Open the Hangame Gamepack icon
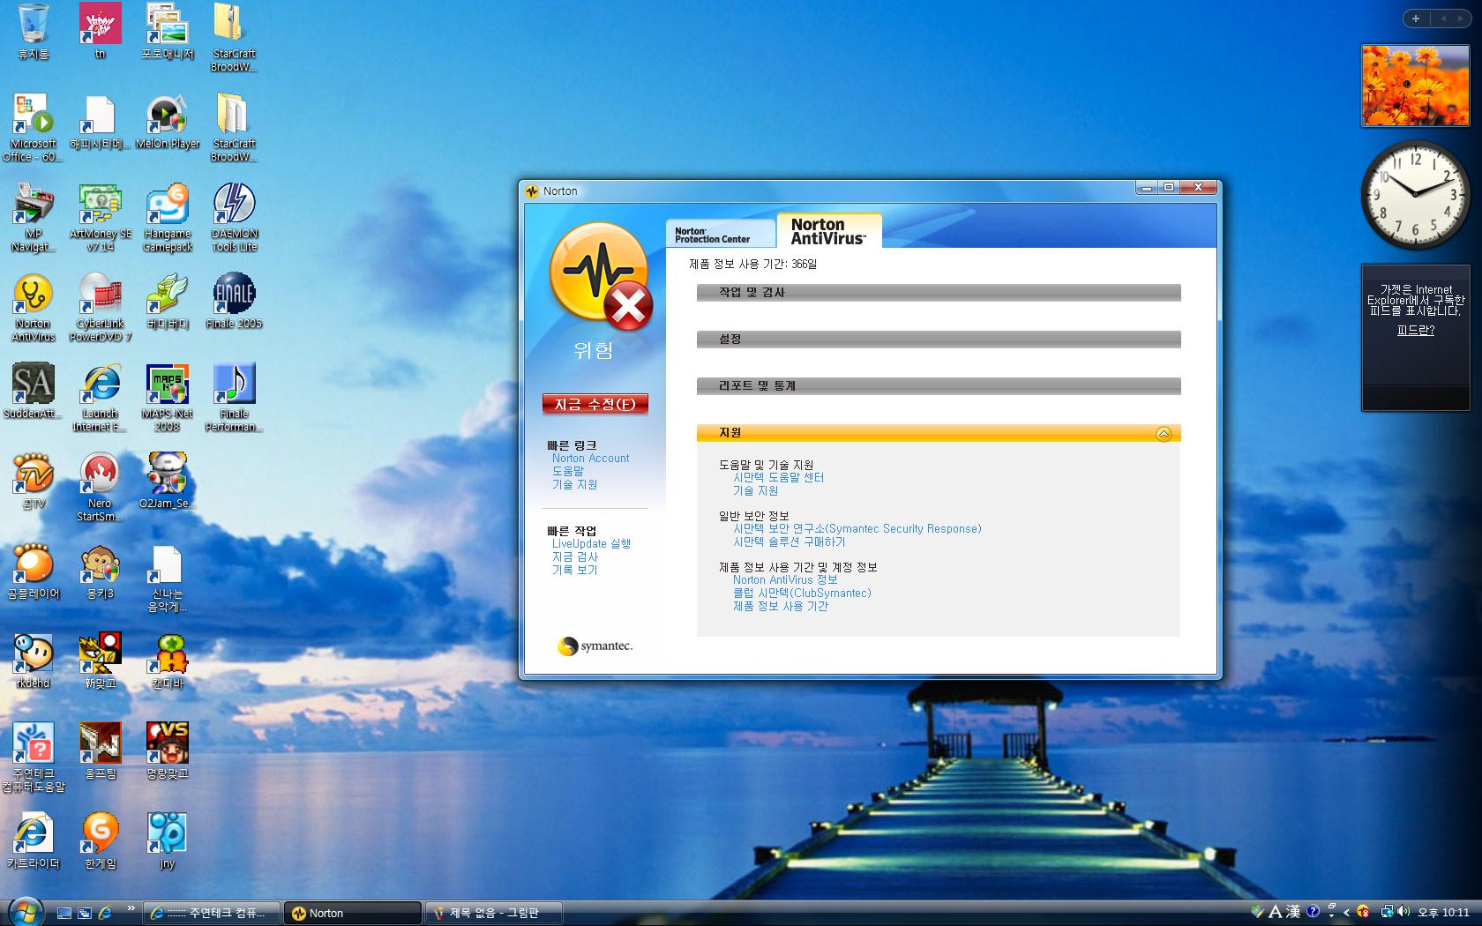1482x926 pixels. 168,218
